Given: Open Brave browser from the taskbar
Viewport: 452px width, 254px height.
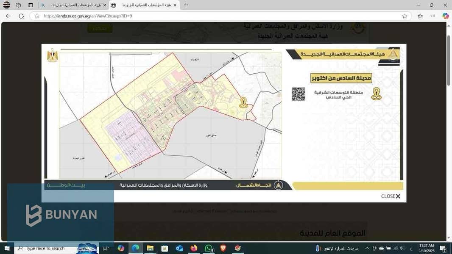Looking at the screenshot, I should point(223,248).
